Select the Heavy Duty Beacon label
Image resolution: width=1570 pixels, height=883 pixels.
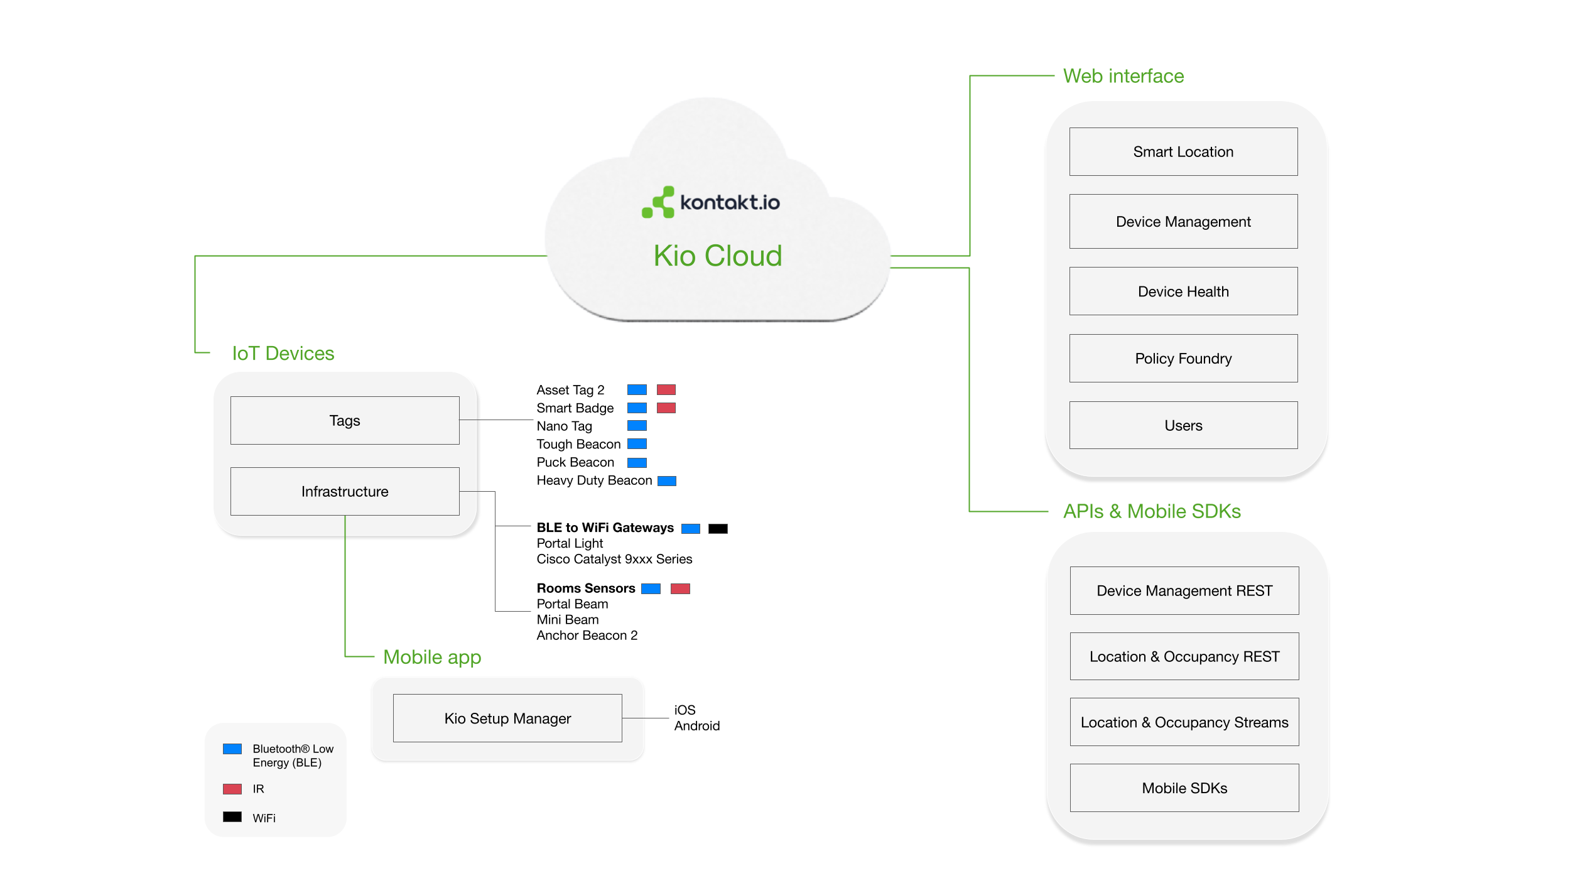click(594, 480)
